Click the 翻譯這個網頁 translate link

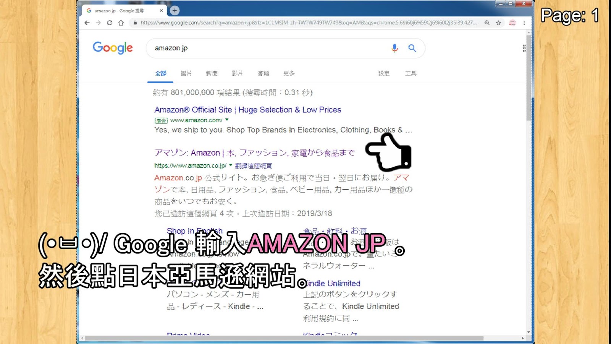(254, 166)
